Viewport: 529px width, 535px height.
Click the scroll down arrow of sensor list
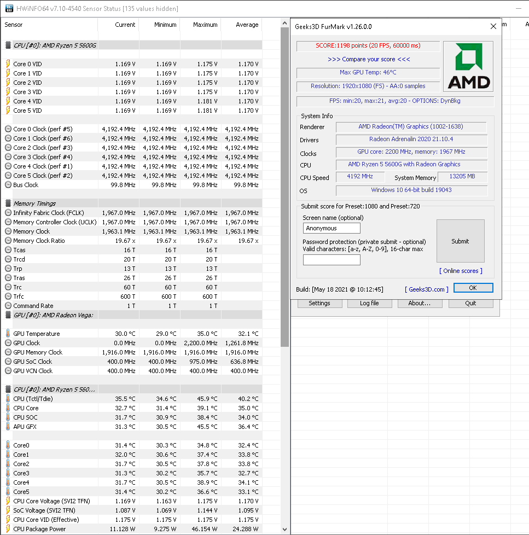pyautogui.click(x=284, y=529)
